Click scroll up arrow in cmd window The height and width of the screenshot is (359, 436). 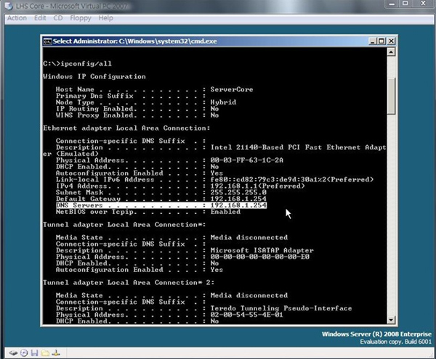pyautogui.click(x=391, y=51)
